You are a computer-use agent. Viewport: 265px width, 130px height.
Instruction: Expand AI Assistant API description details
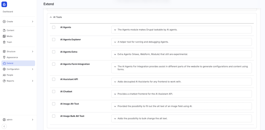(x=115, y=82)
